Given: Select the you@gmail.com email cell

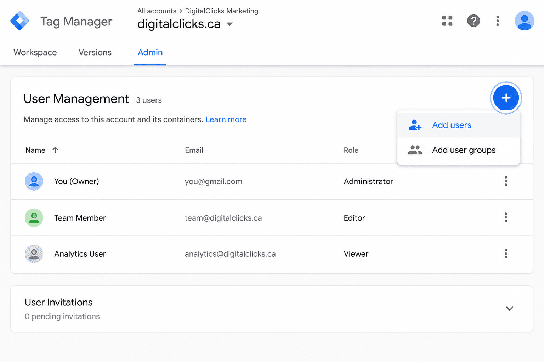Looking at the screenshot, I should coord(214,181).
